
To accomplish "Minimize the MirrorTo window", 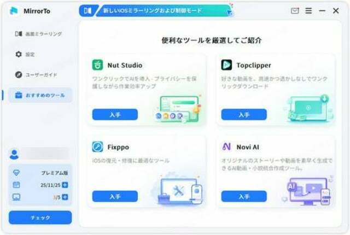I will pyautogui.click(x=322, y=10).
